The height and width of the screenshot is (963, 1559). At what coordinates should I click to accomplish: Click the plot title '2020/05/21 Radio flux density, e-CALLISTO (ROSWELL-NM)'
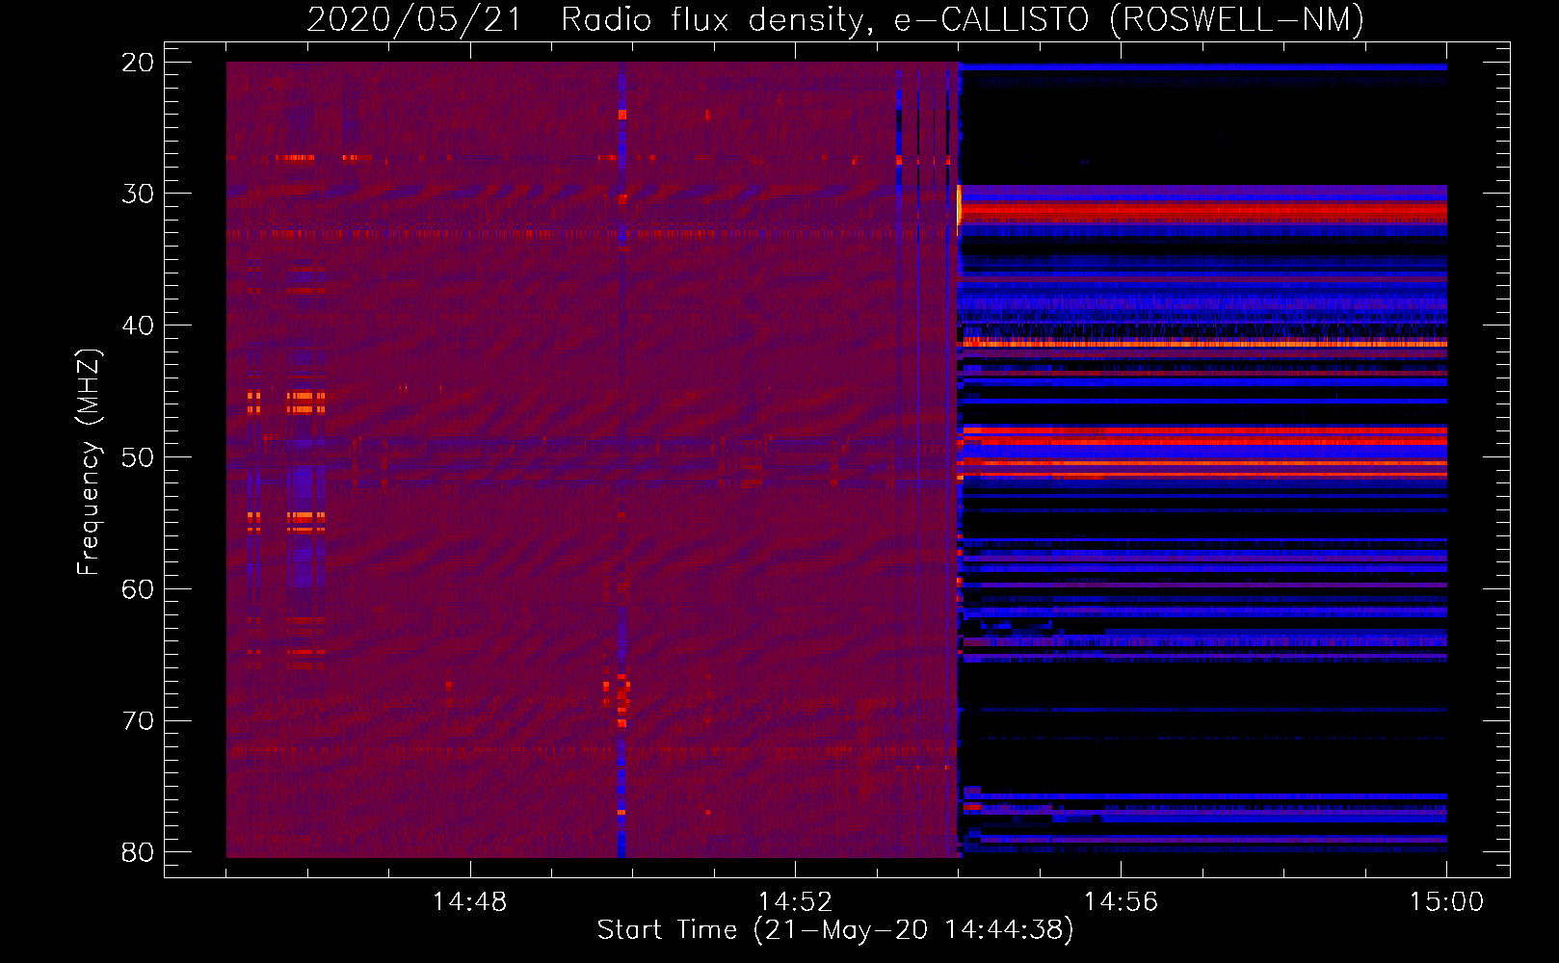[835, 19]
